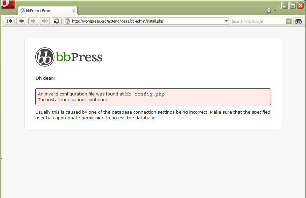Reload the page with the Reload button

point(57,21)
